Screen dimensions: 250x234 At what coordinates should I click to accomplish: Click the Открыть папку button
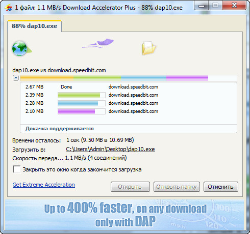coord(177,187)
